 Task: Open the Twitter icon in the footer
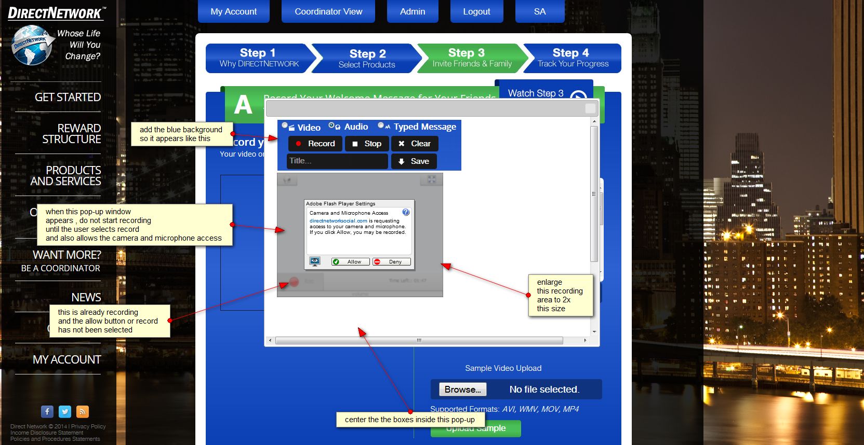[x=65, y=412]
